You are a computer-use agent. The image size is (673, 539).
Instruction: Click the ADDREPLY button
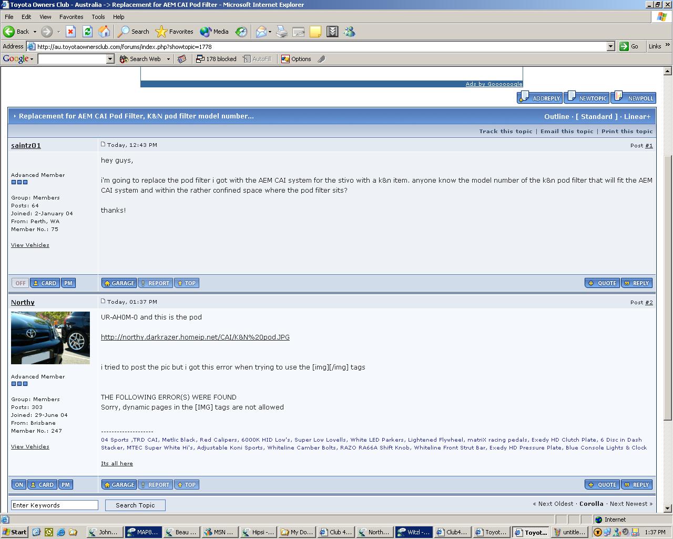539,97
